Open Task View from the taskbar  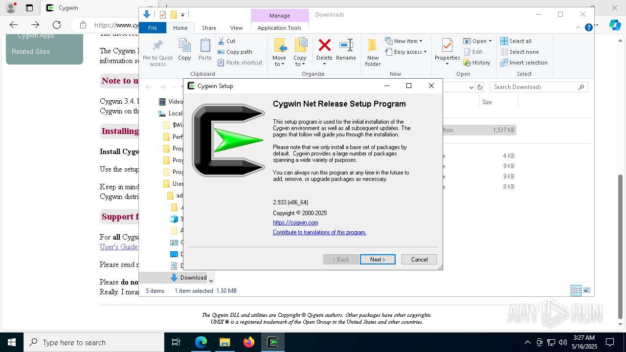point(176,342)
